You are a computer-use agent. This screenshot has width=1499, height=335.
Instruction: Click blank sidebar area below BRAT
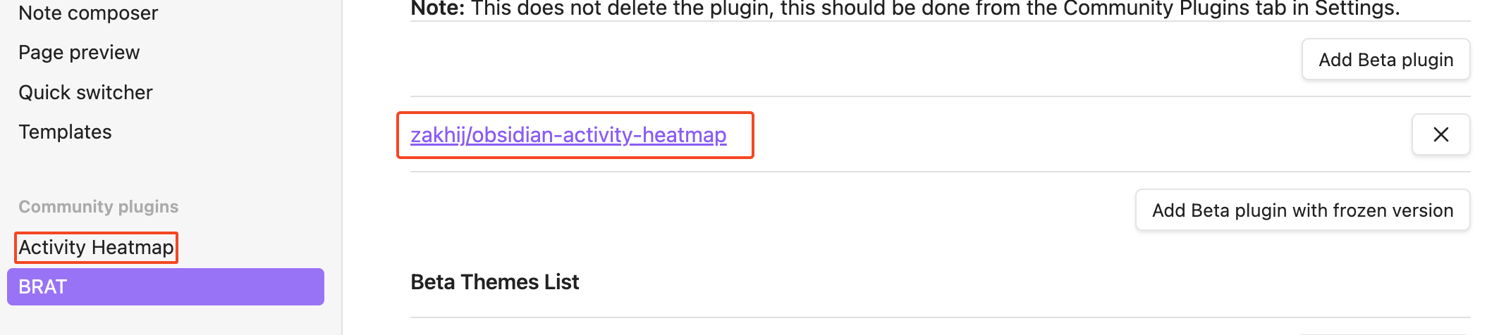point(165,320)
